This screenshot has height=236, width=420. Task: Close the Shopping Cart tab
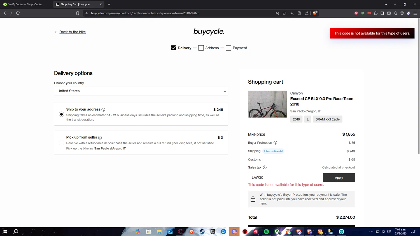pos(101,4)
